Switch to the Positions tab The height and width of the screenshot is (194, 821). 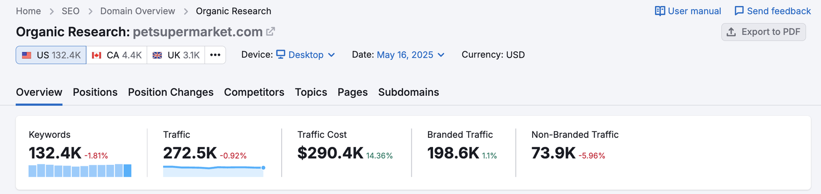point(95,92)
